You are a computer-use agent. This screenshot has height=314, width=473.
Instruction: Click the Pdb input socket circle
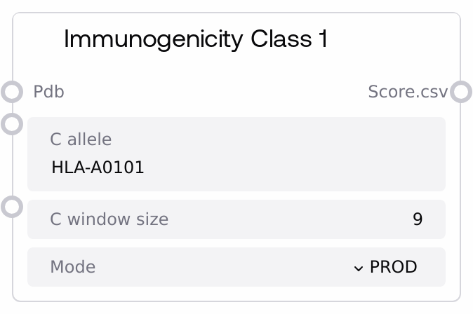click(13, 92)
